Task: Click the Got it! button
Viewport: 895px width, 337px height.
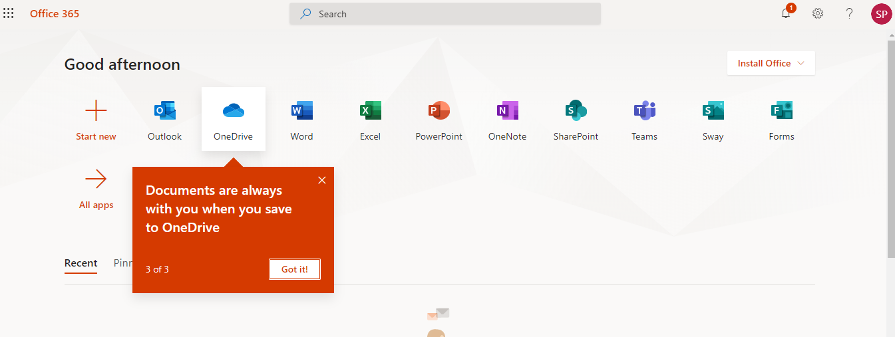Action: click(295, 269)
